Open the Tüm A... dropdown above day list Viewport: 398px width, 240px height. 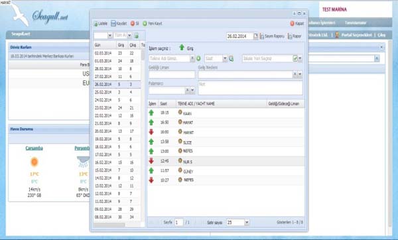point(129,36)
